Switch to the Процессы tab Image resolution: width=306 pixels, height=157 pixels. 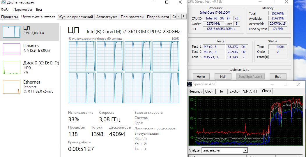(9, 17)
